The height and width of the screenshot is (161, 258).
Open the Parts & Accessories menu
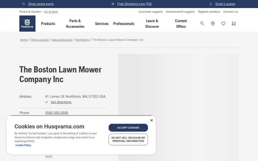click(x=75, y=24)
